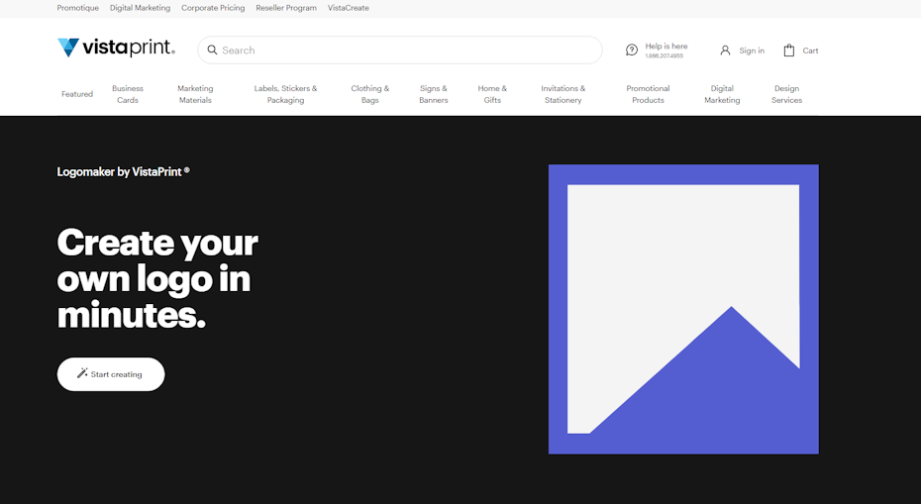921x504 pixels.
Task: Click the VistaPrint logo
Action: pos(116,49)
